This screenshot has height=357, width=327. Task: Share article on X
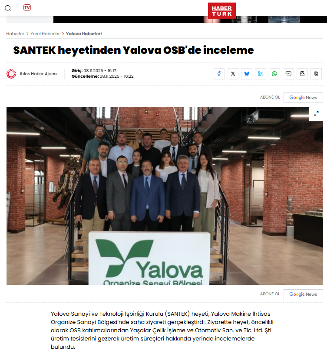(233, 74)
